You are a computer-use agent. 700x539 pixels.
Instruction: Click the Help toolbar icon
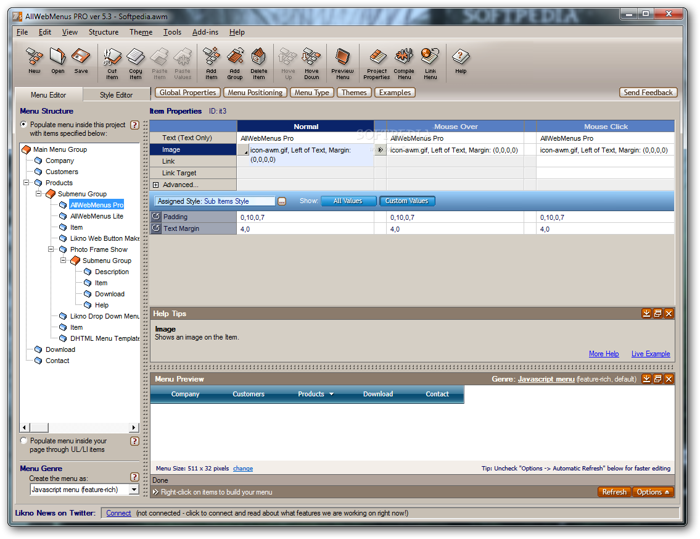[461, 61]
